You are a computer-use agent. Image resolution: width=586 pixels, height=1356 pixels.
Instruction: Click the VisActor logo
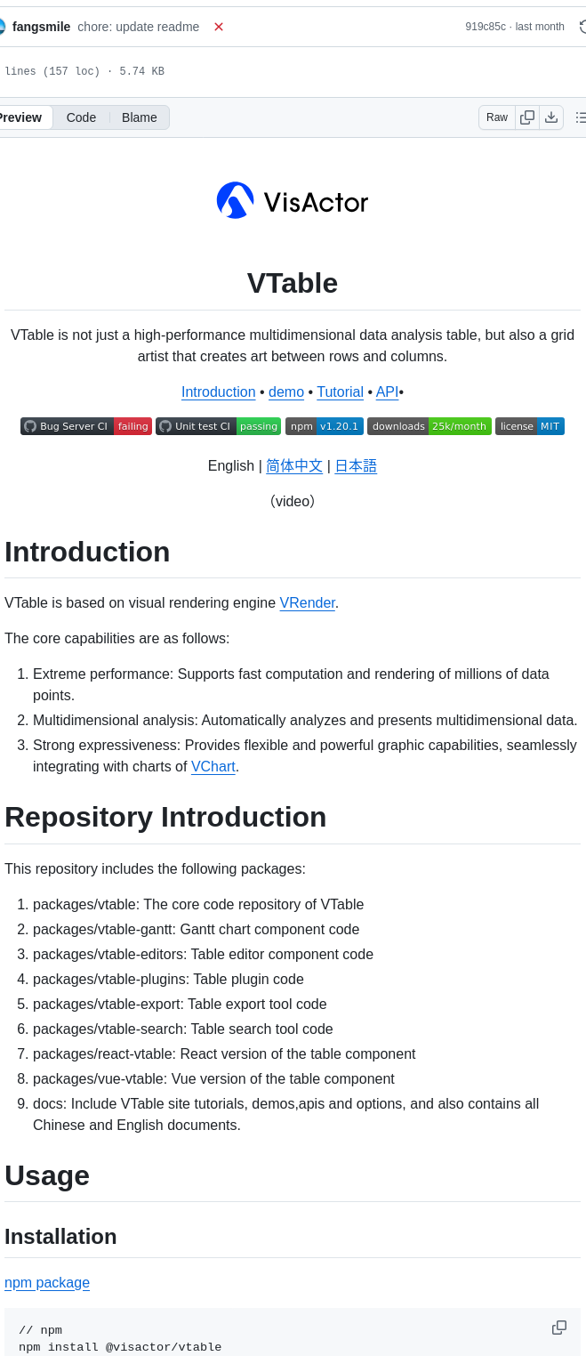[x=292, y=200]
